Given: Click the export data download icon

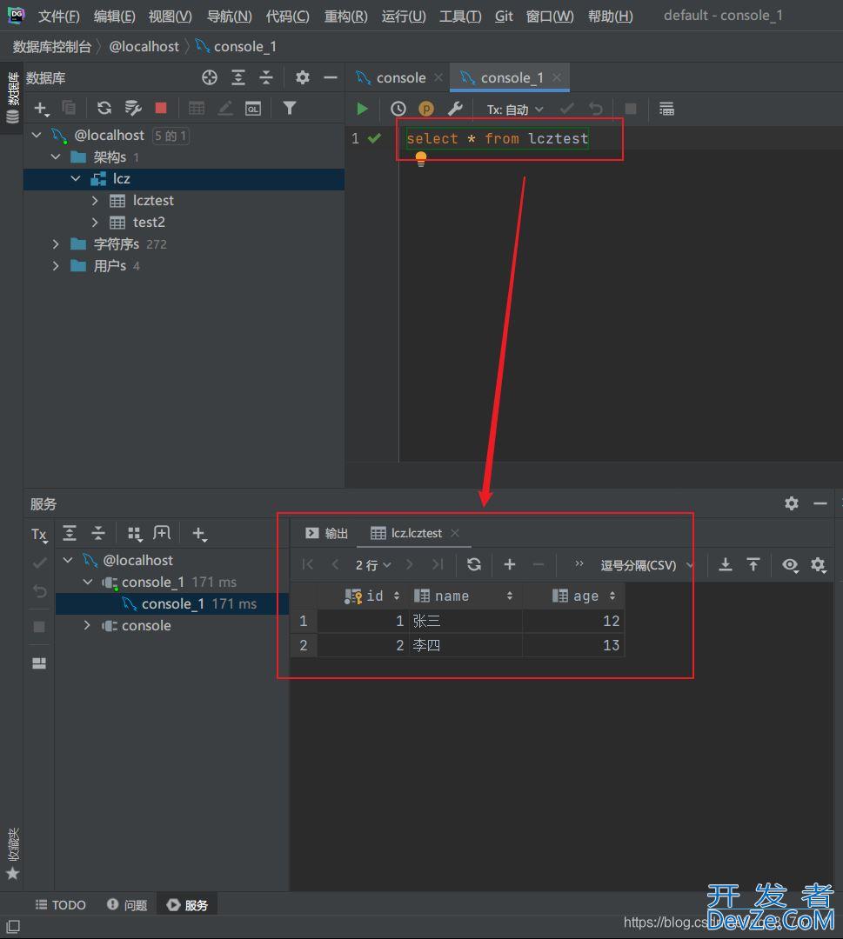Looking at the screenshot, I should pyautogui.click(x=725, y=564).
